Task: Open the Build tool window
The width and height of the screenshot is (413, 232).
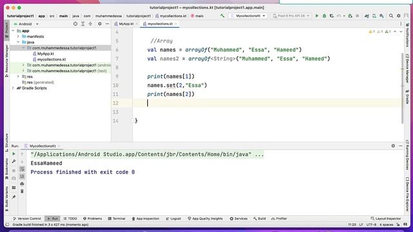Action: click(259, 218)
